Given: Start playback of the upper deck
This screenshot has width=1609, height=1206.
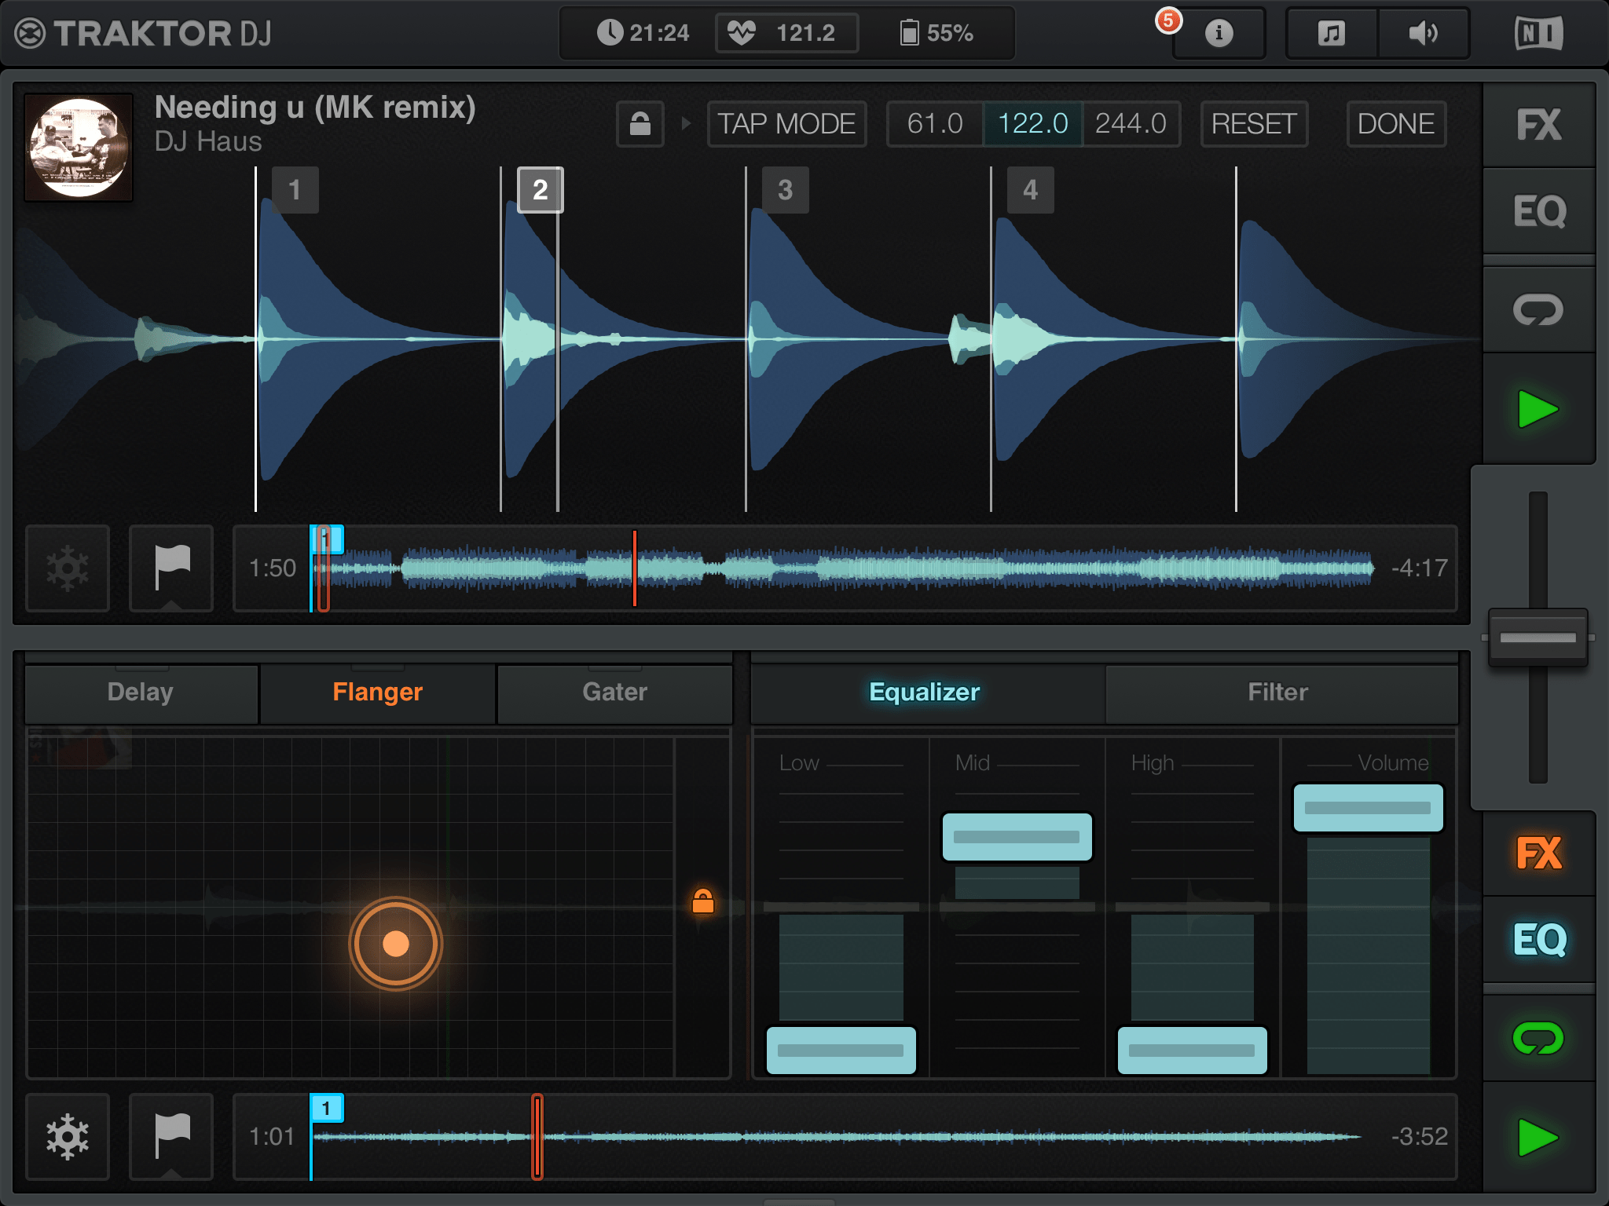Looking at the screenshot, I should point(1538,407).
